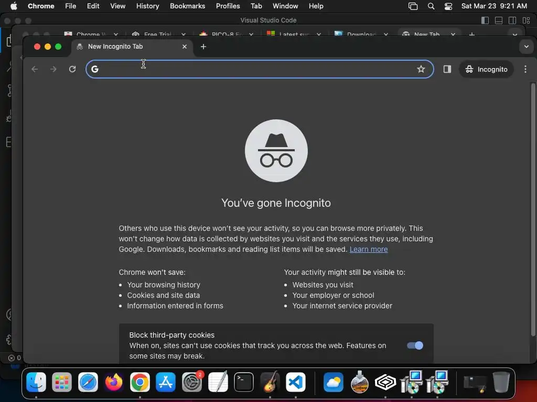Viewport: 537px width, 402px height.
Task: Click the large incognito hat logo
Action: tap(276, 150)
